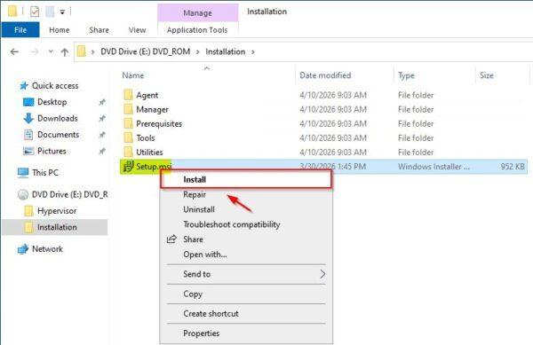The height and width of the screenshot is (345, 533).
Task: Click the pin icon next to Desktop
Action: [102, 102]
